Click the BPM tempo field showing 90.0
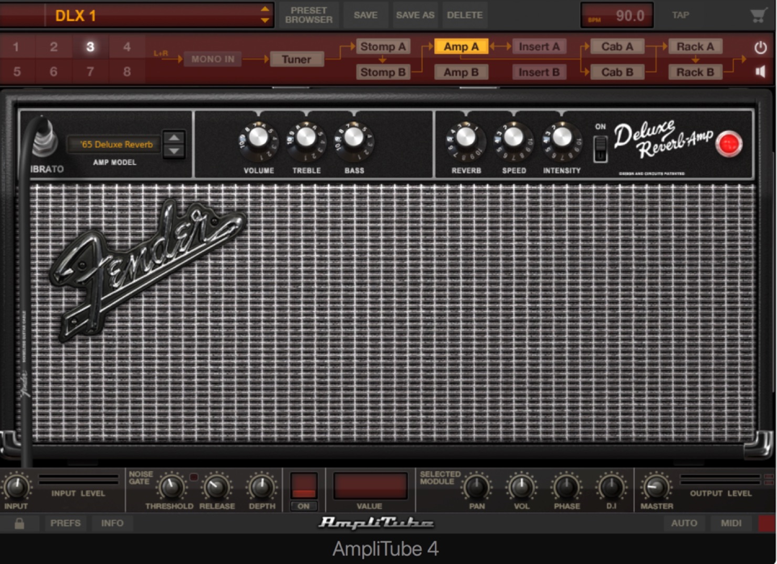 coord(617,15)
